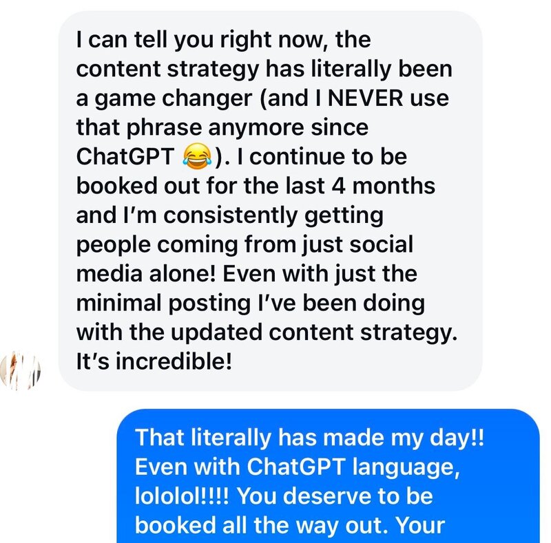Open the sender's profile avatar

[x=21, y=370]
